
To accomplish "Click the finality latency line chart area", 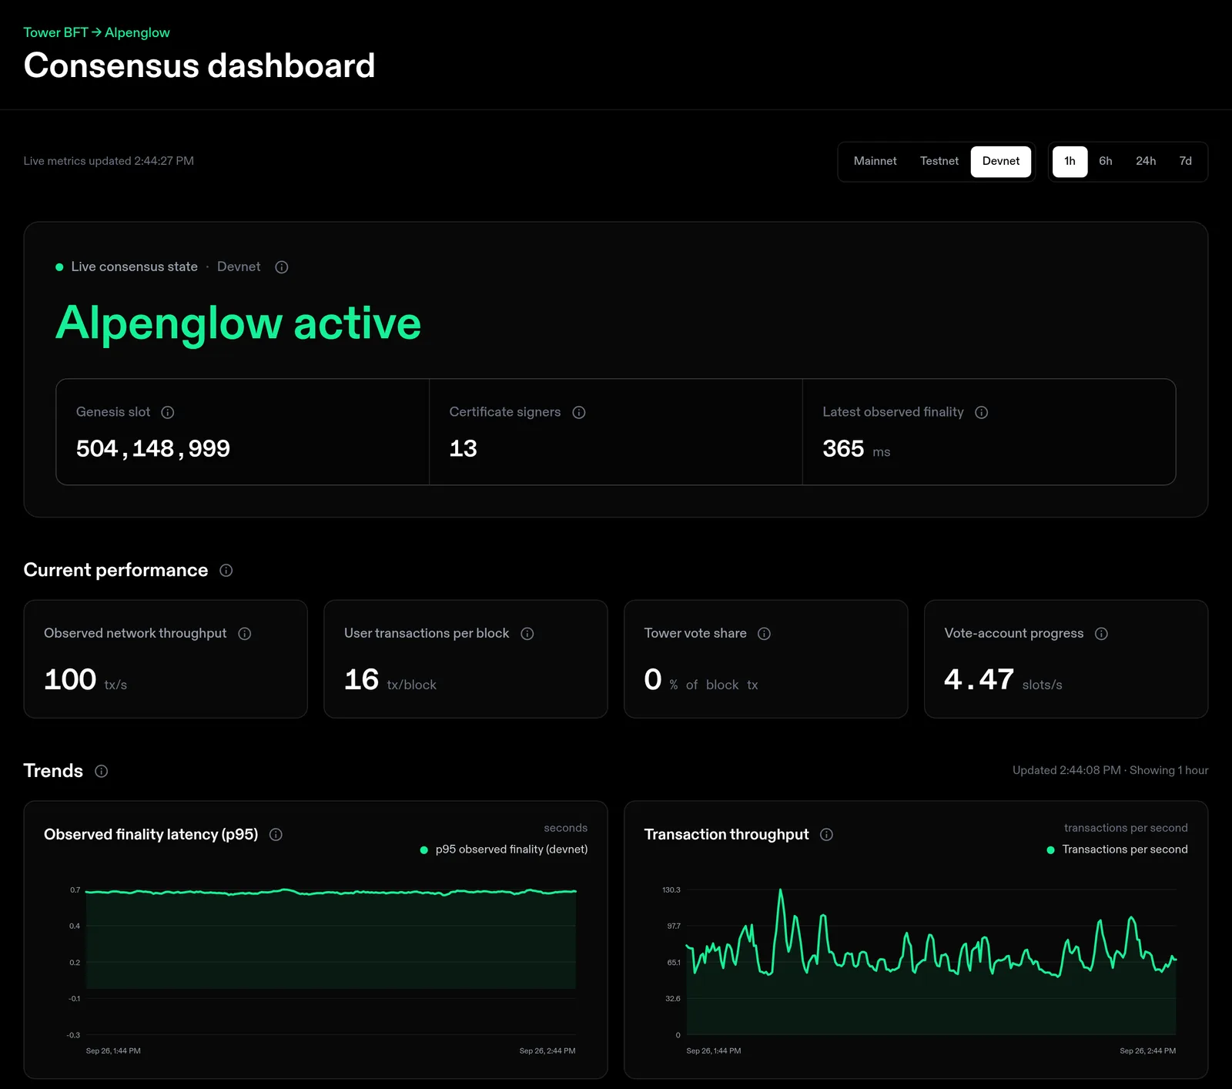I will 331,940.
